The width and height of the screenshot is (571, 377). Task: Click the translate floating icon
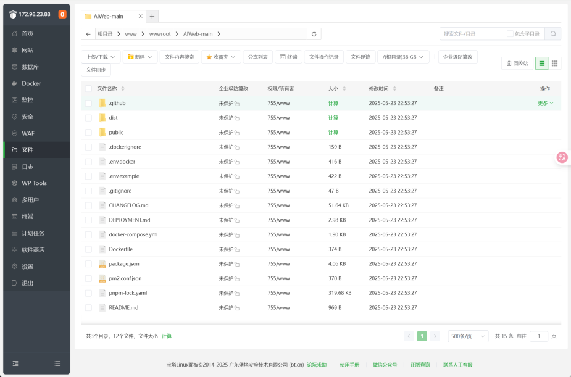point(562,157)
